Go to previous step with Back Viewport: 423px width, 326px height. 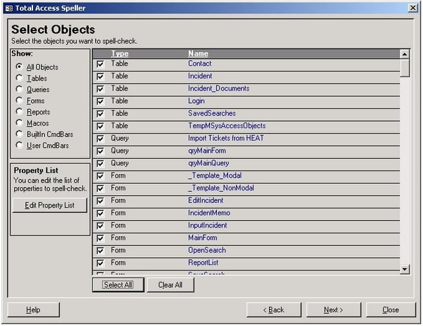click(x=274, y=309)
